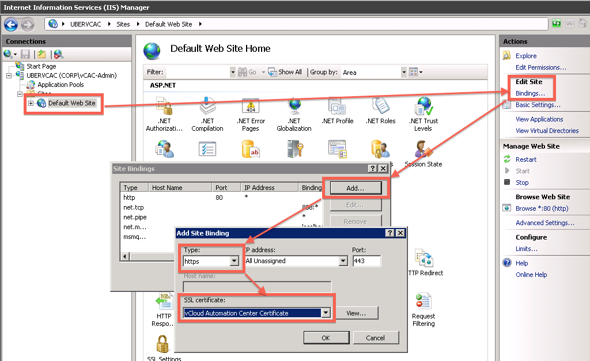Click Default Web Site in address breadcrumb

coord(169,24)
